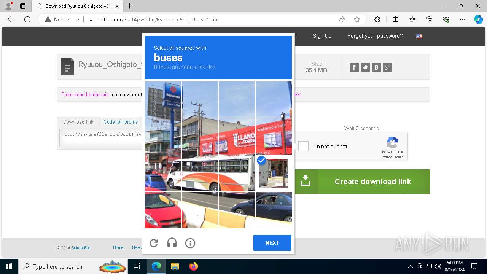Viewport: 487px width, 274px height.
Task: Select the tile showing the bus front
Action: pyautogui.click(x=163, y=173)
